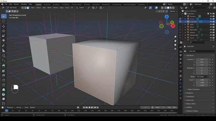Click the viewport zoom magnifier icon
Image resolution: width=216 pixels, height=121 pixels.
pyautogui.click(x=175, y=37)
